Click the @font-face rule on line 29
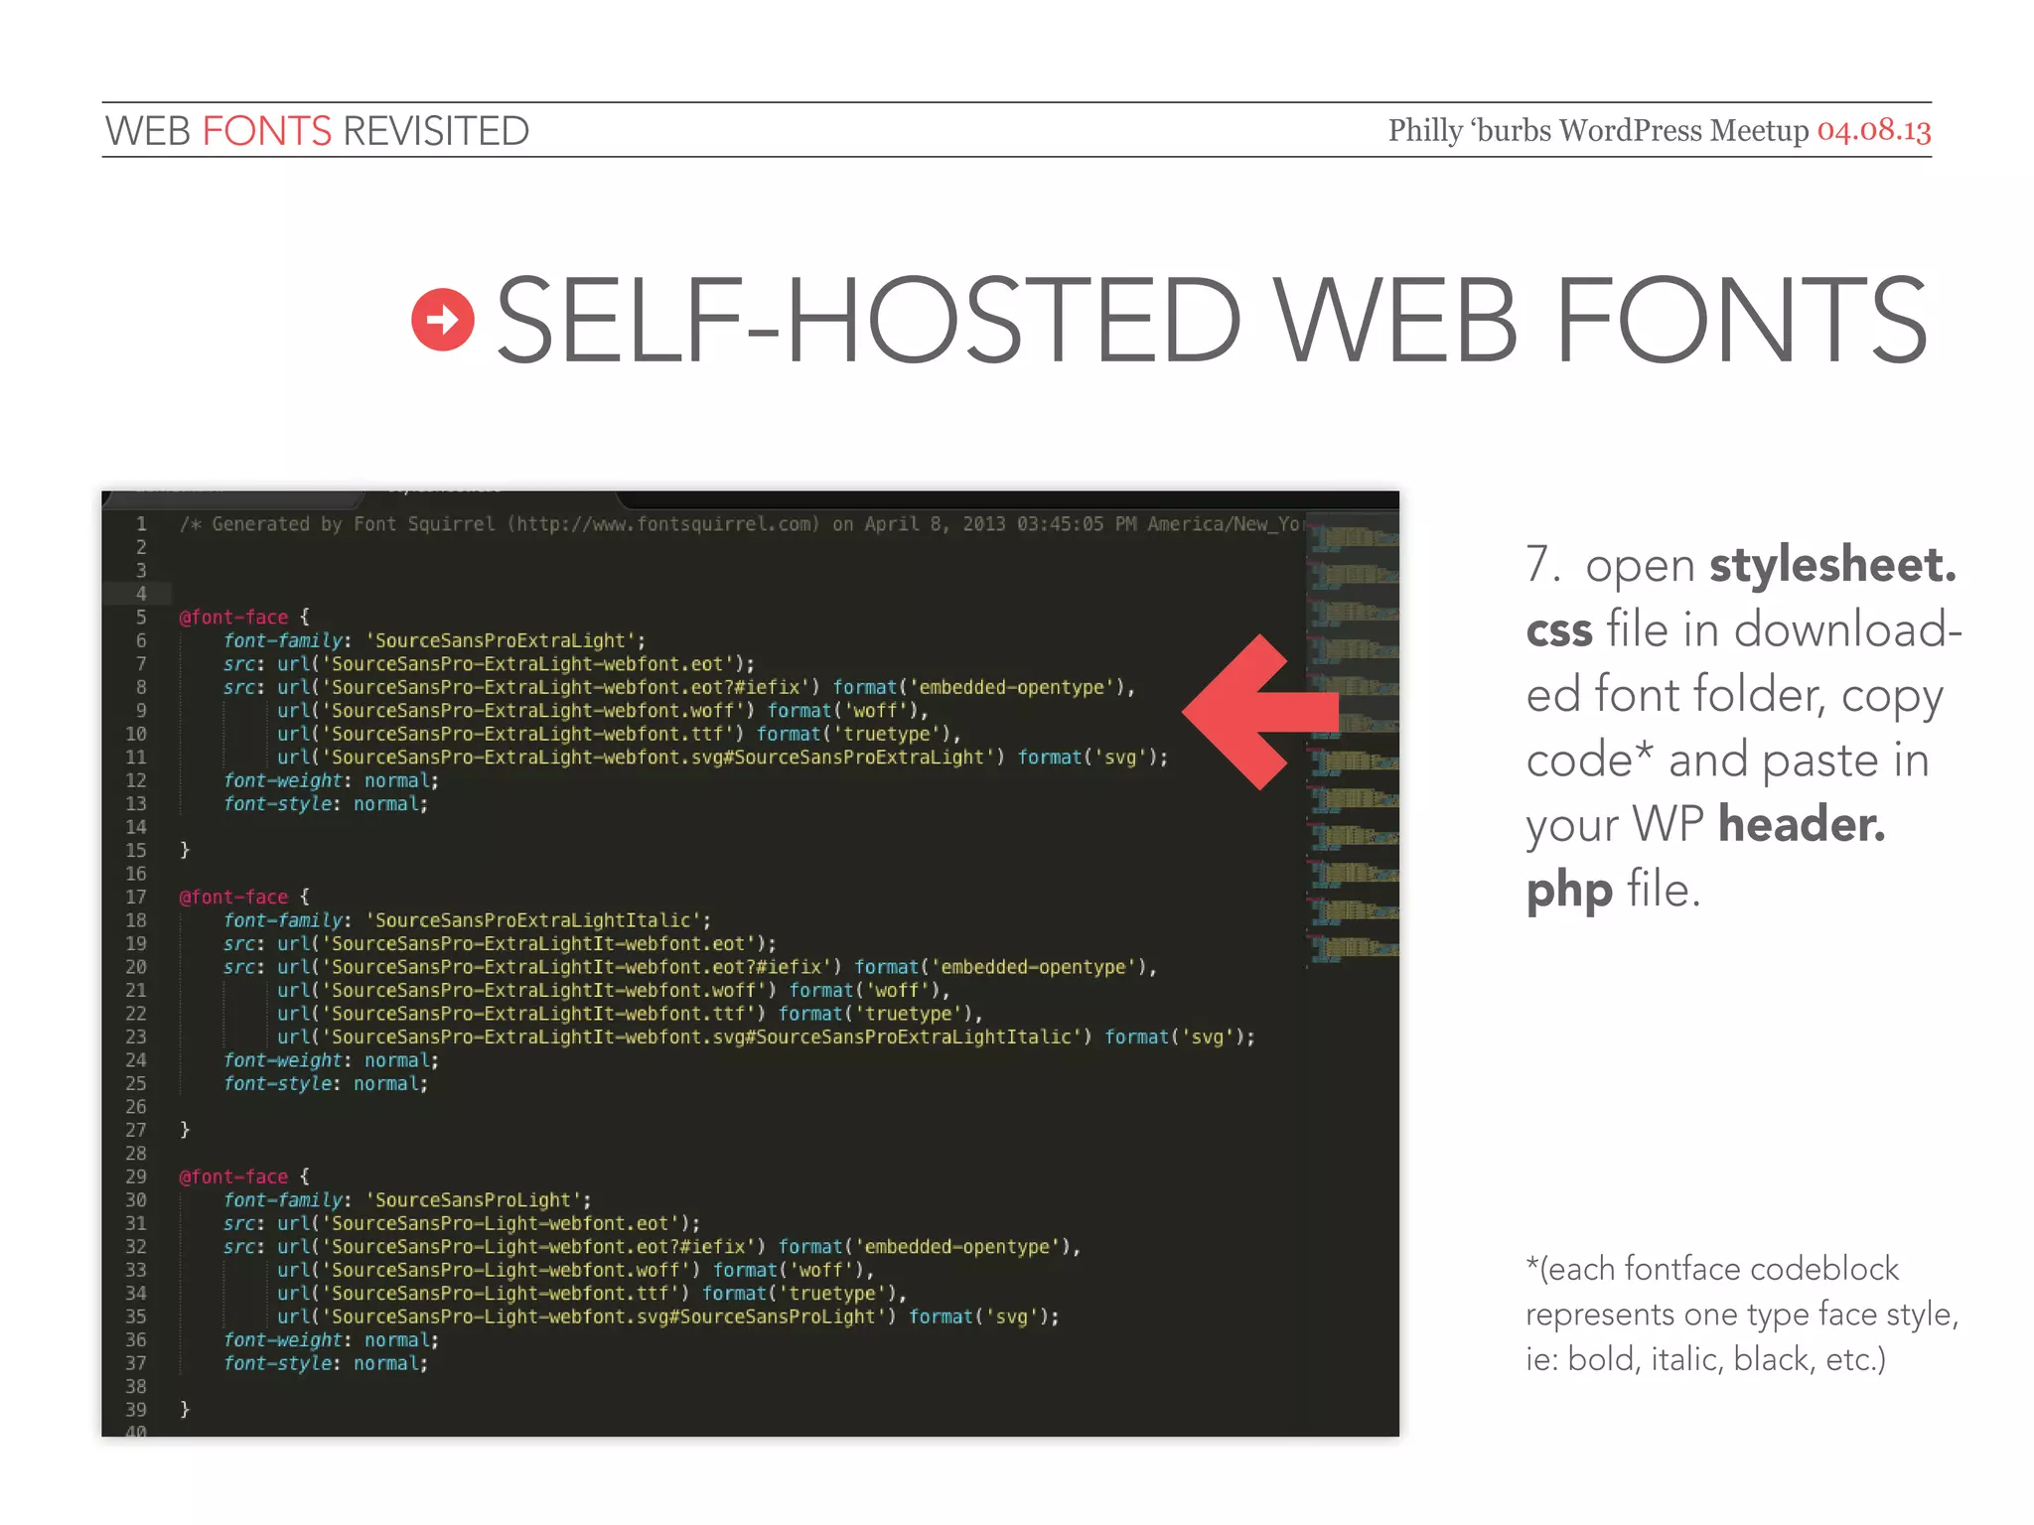This screenshot has height=1525, width=2034. point(244,1177)
